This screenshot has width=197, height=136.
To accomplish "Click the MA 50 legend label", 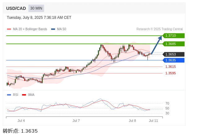I will [62, 29].
